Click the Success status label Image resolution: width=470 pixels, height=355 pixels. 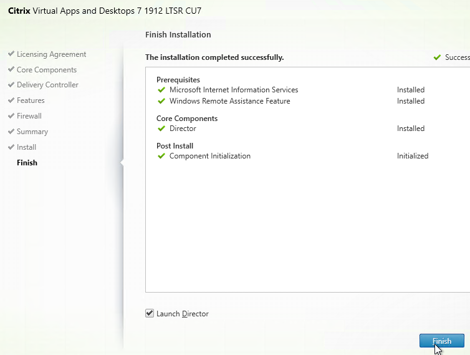pyautogui.click(x=458, y=57)
